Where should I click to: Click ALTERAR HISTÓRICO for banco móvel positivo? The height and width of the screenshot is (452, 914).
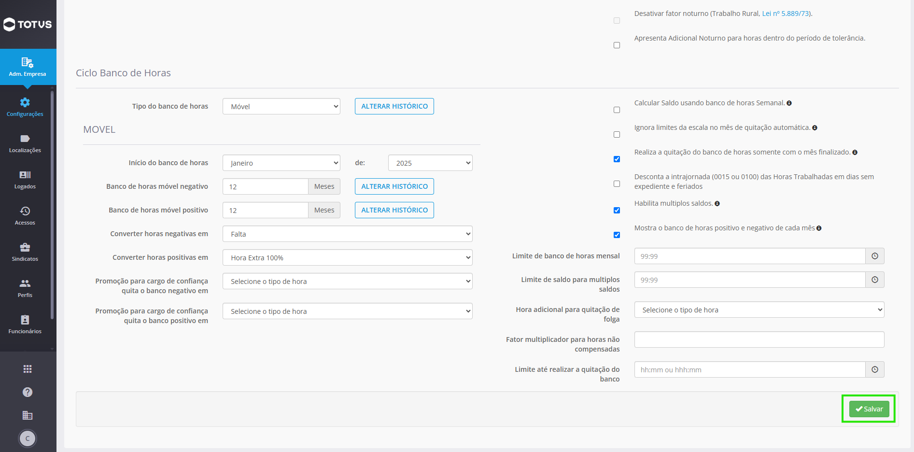pyautogui.click(x=394, y=210)
